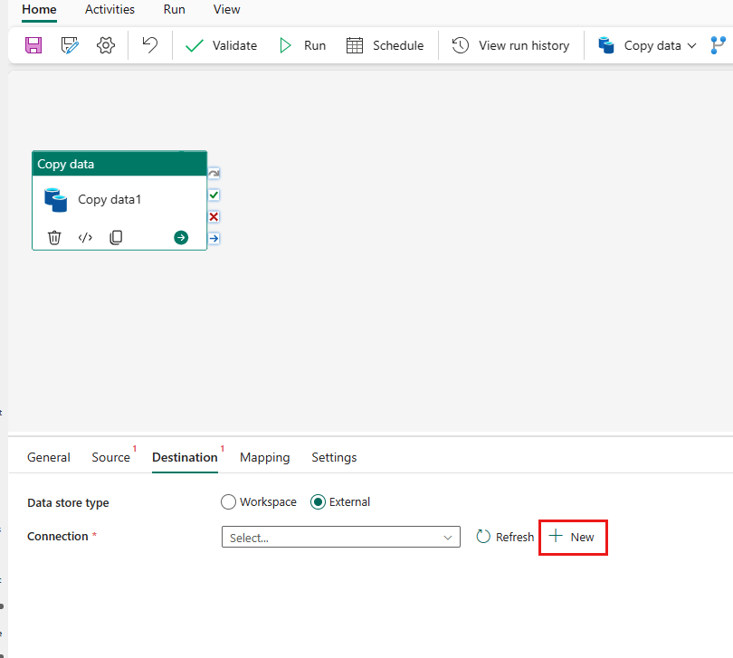The width and height of the screenshot is (733, 658).
Task: Select the External radio button
Action: 318,501
